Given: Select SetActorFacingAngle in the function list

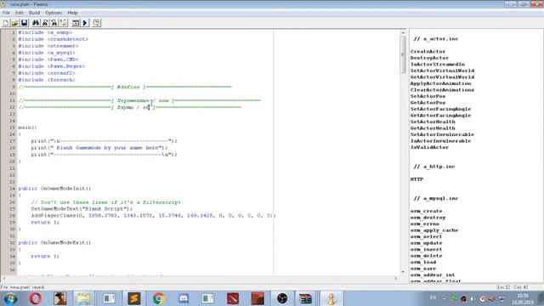Looking at the screenshot, I should click(440, 109).
